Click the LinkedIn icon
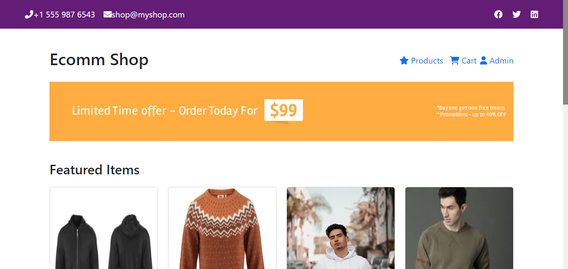The height and width of the screenshot is (269, 568). (534, 15)
